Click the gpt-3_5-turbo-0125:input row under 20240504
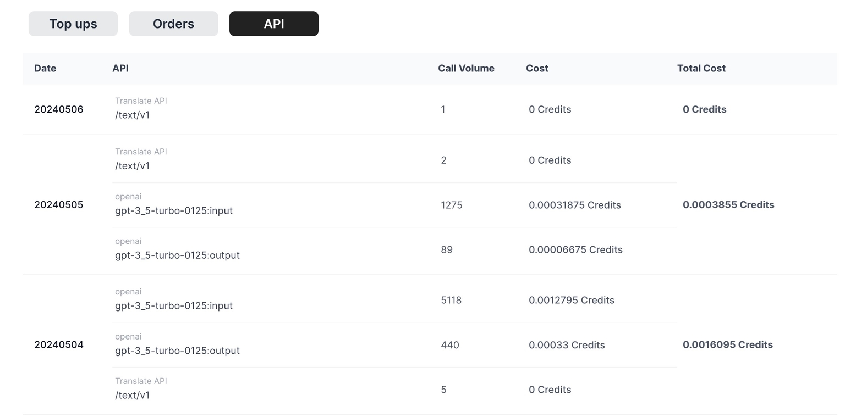Screen dimensions: 845x417 (220, 299)
